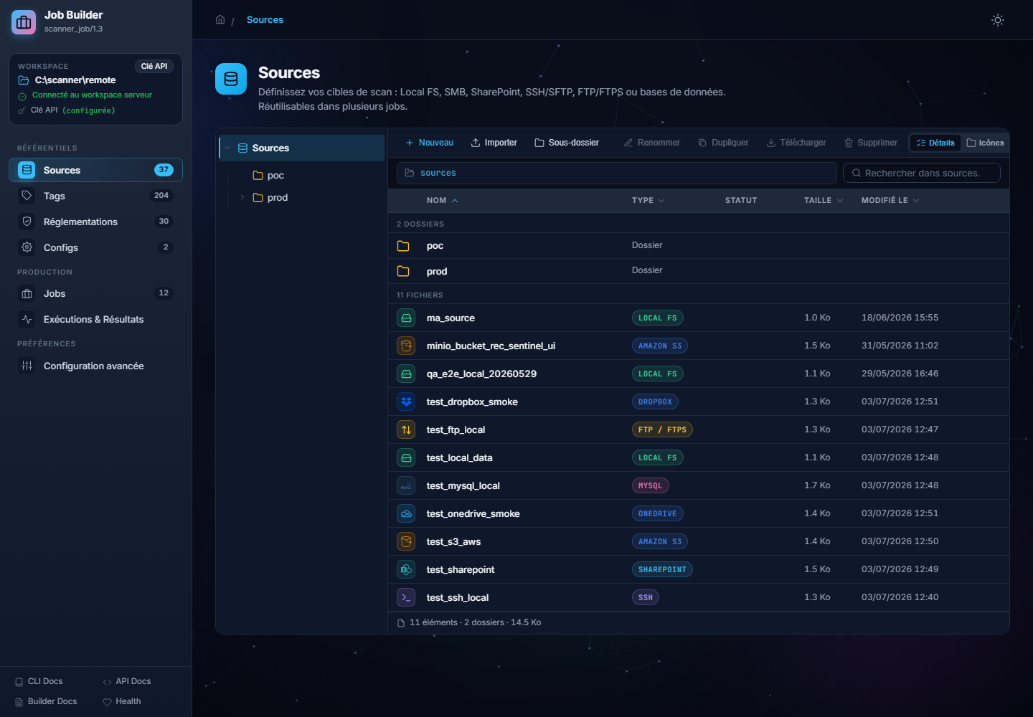Select the test_onedrive_smoke file name
The width and height of the screenshot is (1033, 717).
coord(473,513)
